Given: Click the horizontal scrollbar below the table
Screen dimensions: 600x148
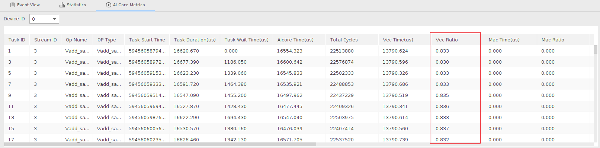Looking at the screenshot, I should 160,144.
